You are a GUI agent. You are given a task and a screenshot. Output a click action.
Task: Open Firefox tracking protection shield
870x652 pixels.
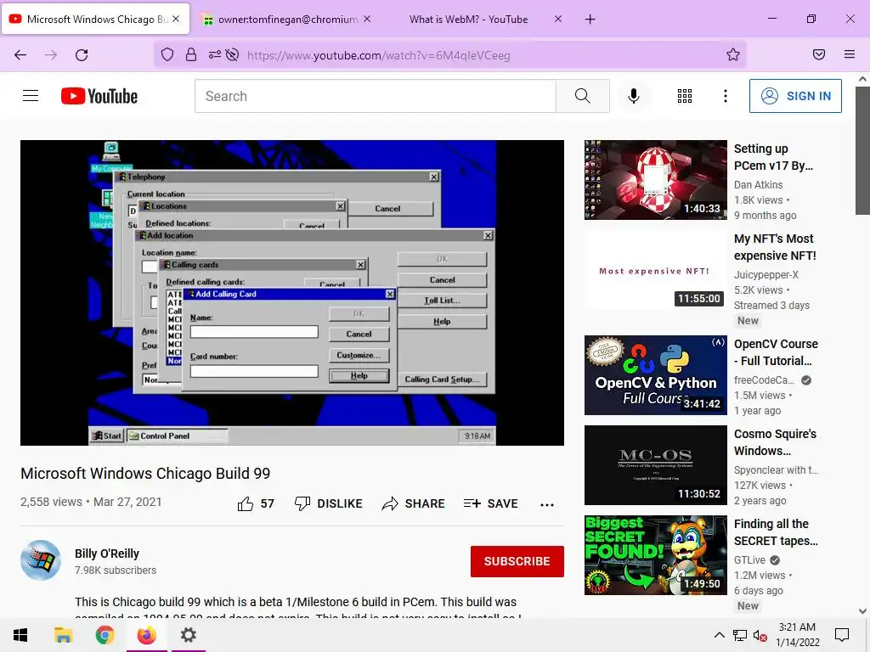point(167,54)
